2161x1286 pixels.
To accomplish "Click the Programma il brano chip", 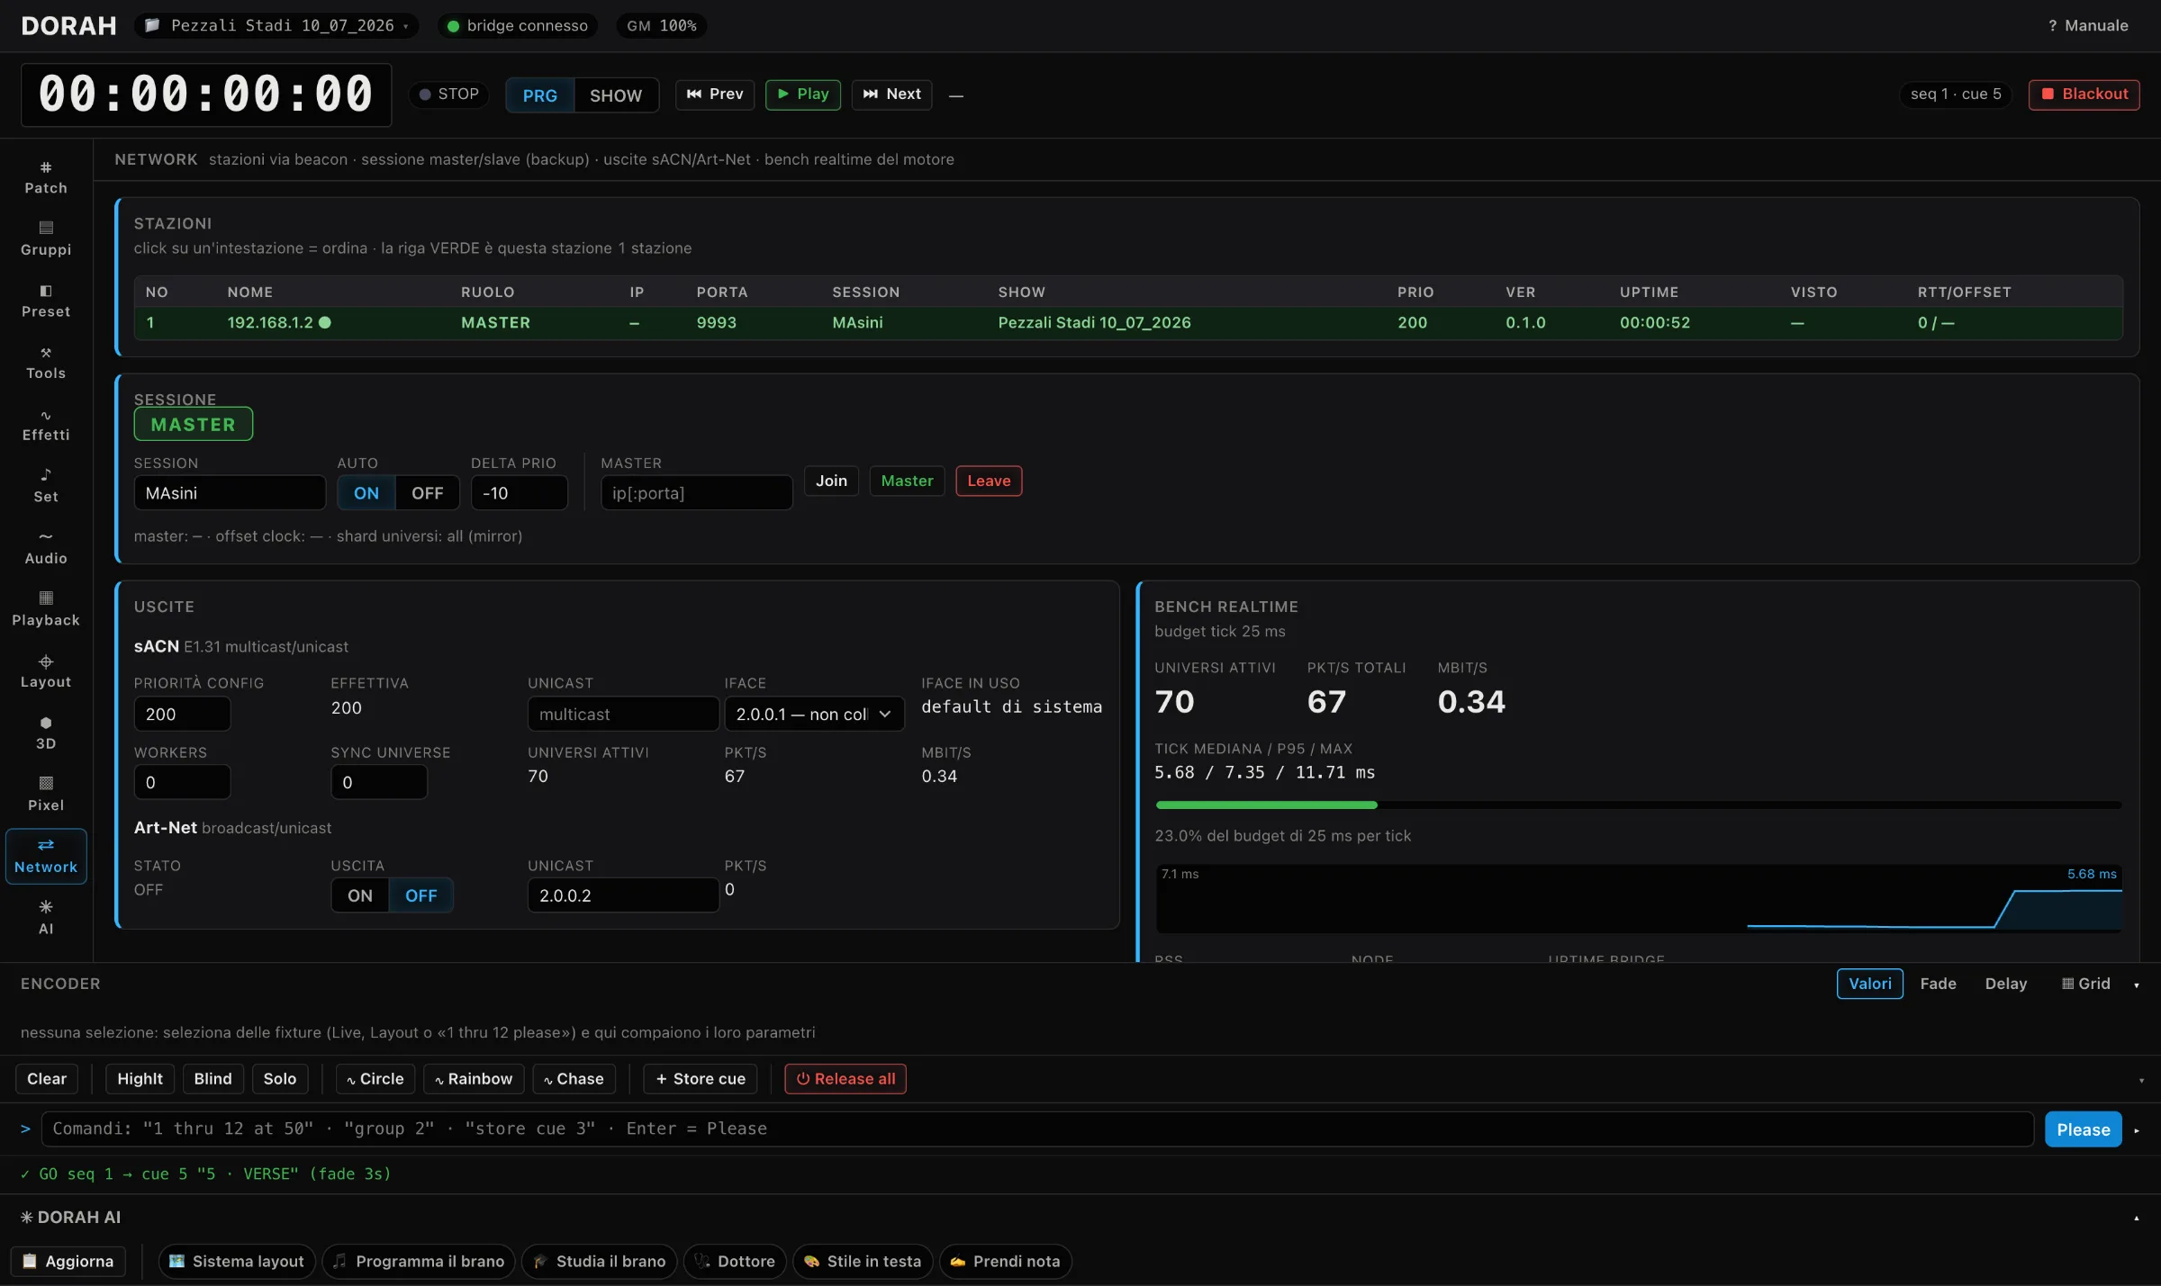I will [419, 1262].
